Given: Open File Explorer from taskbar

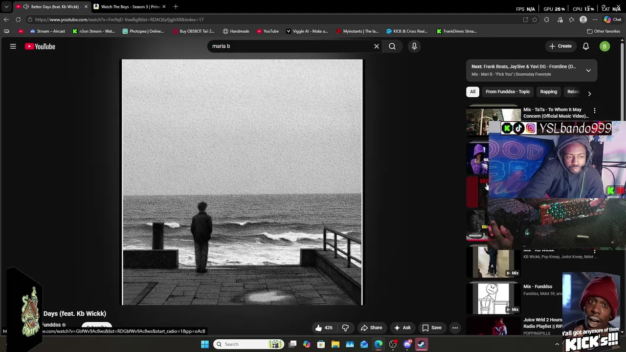Looking at the screenshot, I should (x=335, y=344).
